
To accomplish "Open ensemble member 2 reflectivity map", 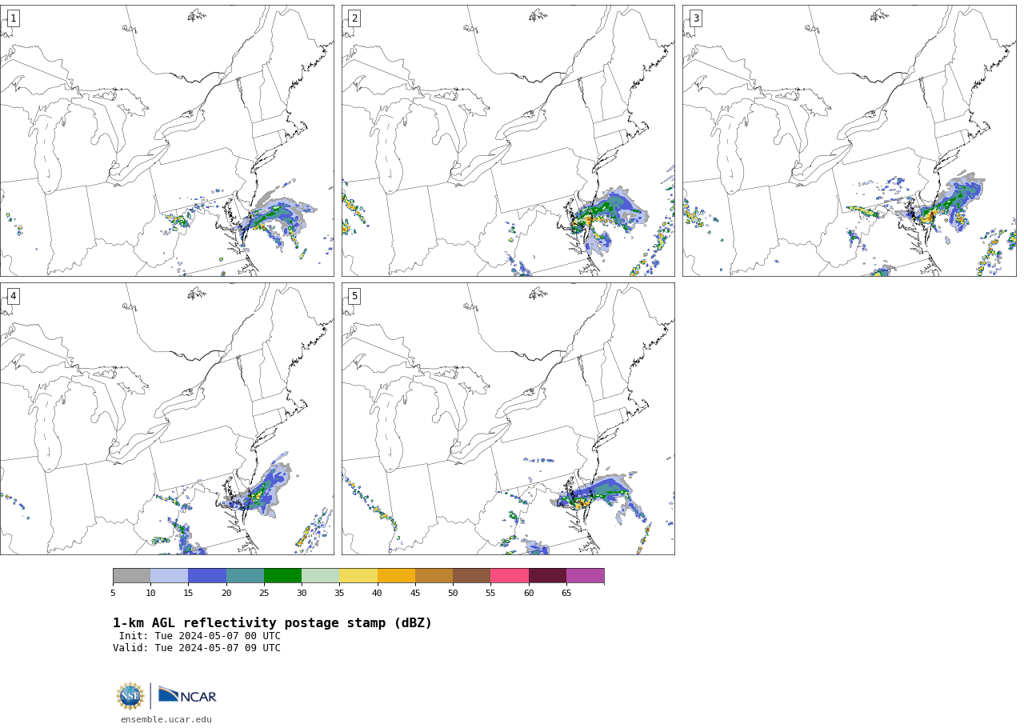I will tap(508, 141).
